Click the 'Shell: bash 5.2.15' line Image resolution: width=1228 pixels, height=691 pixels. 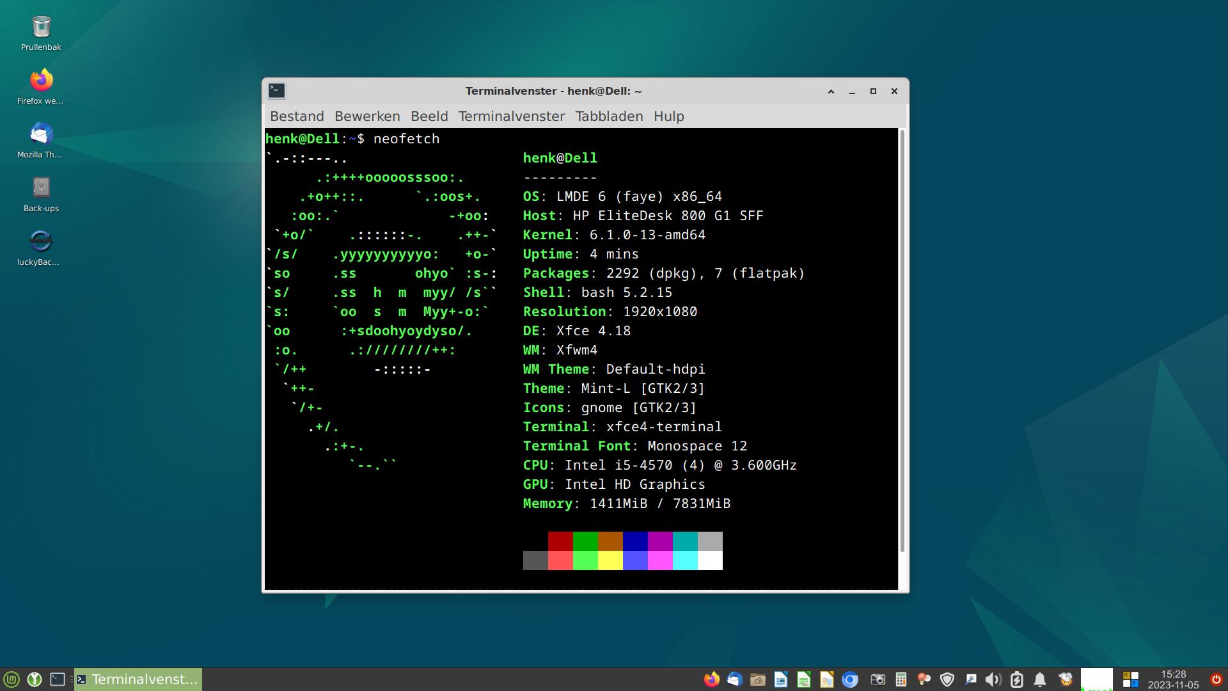(x=597, y=292)
